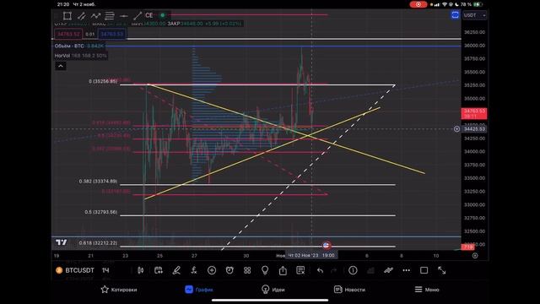Tap the US flag economic event marker
This screenshot has height=304, width=540.
coord(327,246)
